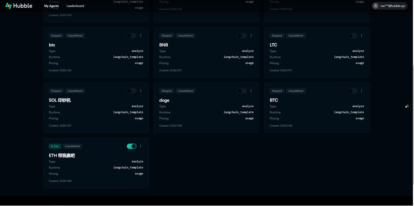Click the floating list icon at right edge
414x206 pixels.
pyautogui.click(x=407, y=106)
